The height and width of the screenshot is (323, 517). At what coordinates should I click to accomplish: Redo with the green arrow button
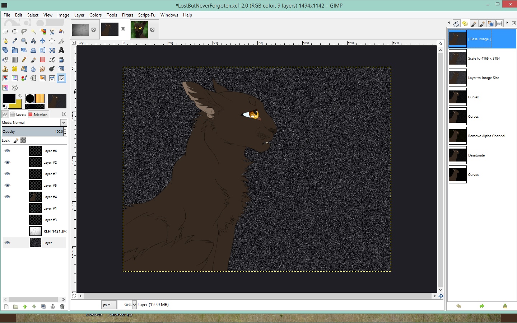[x=482, y=306]
